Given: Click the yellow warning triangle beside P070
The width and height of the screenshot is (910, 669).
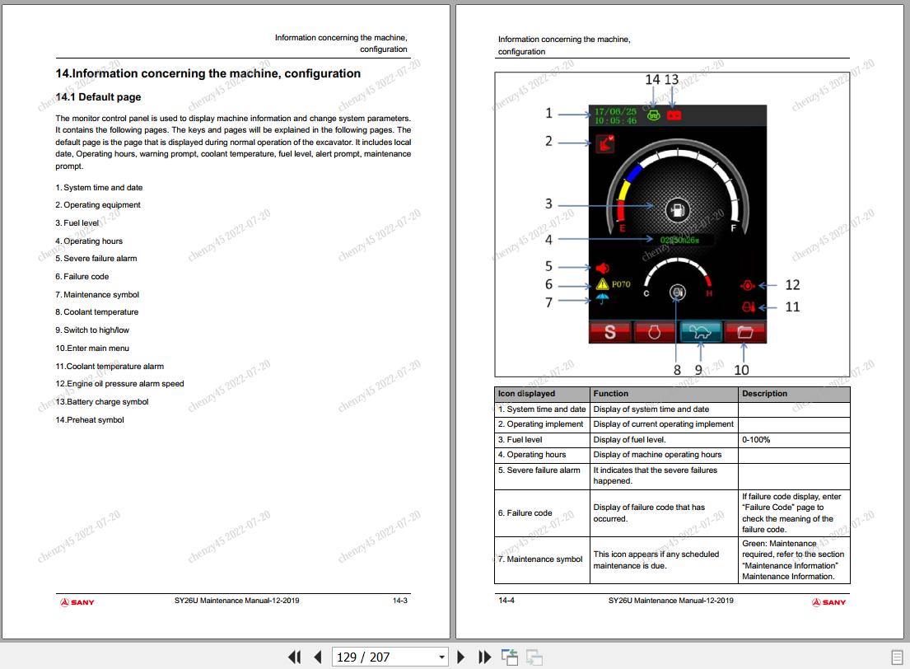Looking at the screenshot, I should tap(602, 284).
